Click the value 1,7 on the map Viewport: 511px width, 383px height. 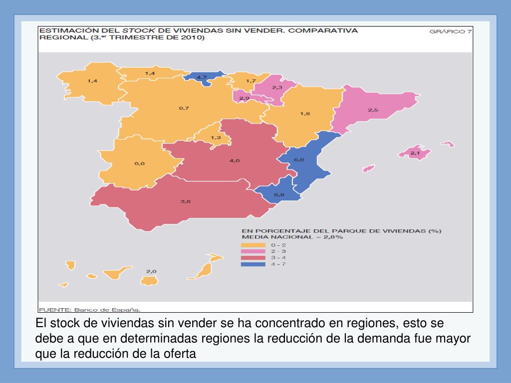click(x=251, y=81)
